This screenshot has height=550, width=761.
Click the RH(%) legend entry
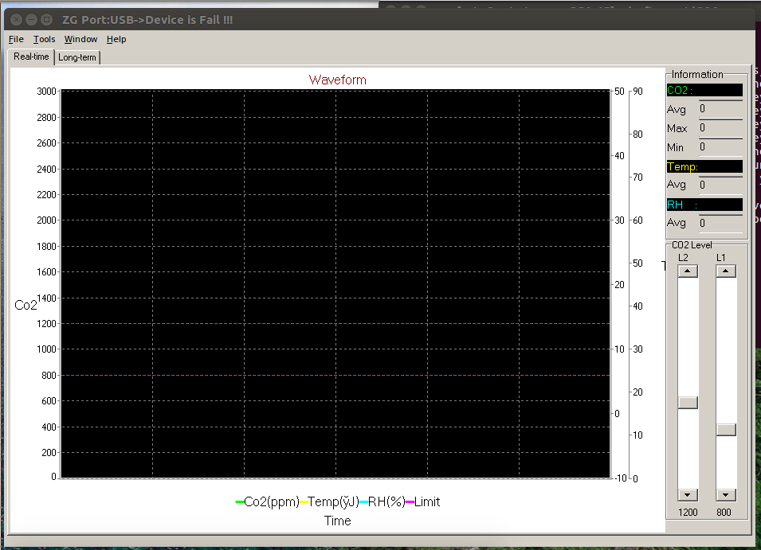[382, 502]
